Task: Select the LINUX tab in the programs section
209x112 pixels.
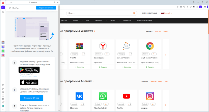Action: (x=166, y=31)
